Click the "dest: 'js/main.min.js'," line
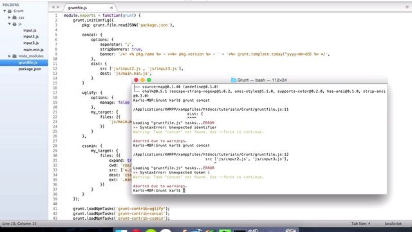The height and width of the screenshot is (232, 412). pyautogui.click(x=126, y=73)
